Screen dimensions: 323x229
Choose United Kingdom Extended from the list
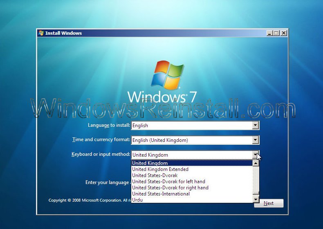pyautogui.click(x=160, y=169)
